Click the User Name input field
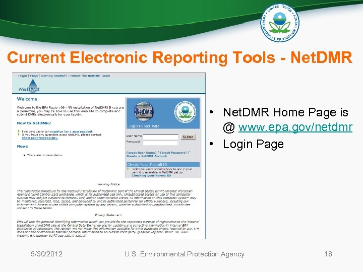Image resolution: width=363 pixels, height=272 pixels. [x=160, y=137]
